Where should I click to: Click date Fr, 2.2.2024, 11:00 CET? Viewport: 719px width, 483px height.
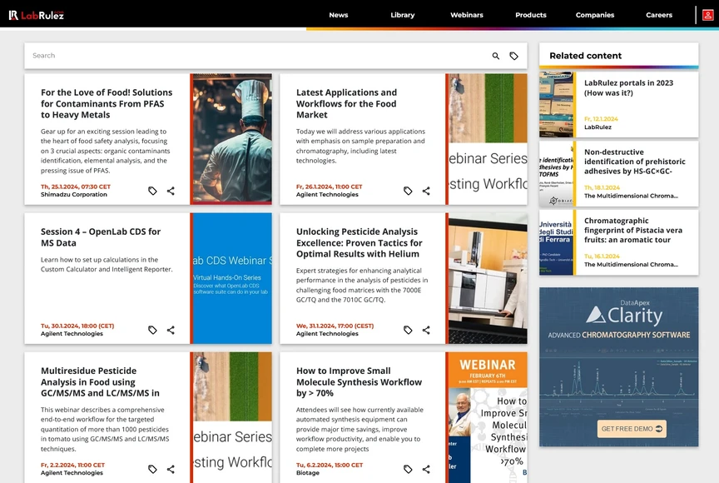(73, 466)
